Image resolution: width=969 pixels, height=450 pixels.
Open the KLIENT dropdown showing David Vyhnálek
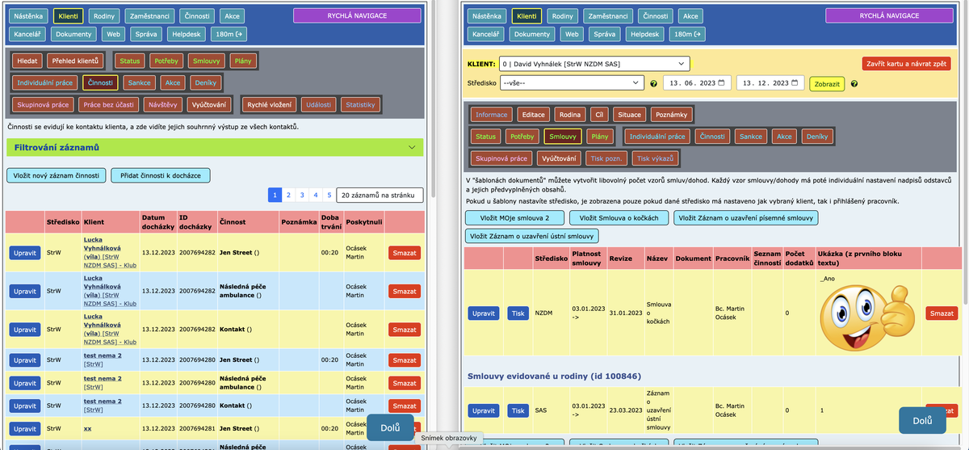(x=594, y=63)
